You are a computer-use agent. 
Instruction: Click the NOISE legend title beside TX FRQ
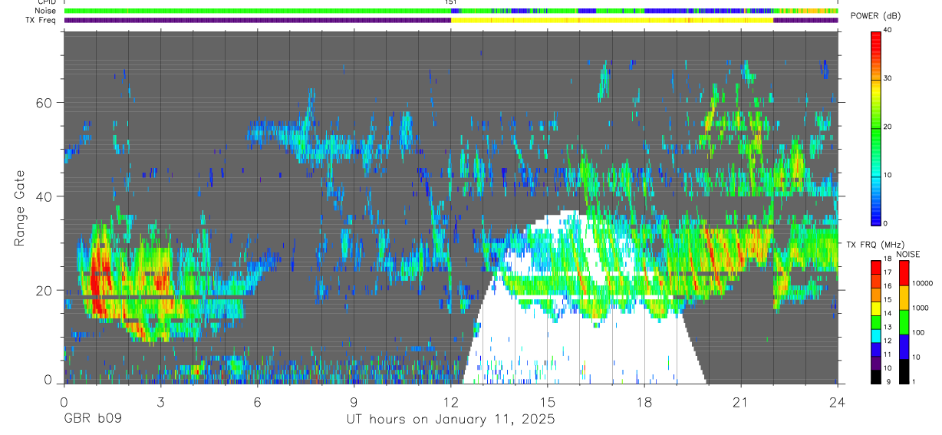tap(908, 254)
